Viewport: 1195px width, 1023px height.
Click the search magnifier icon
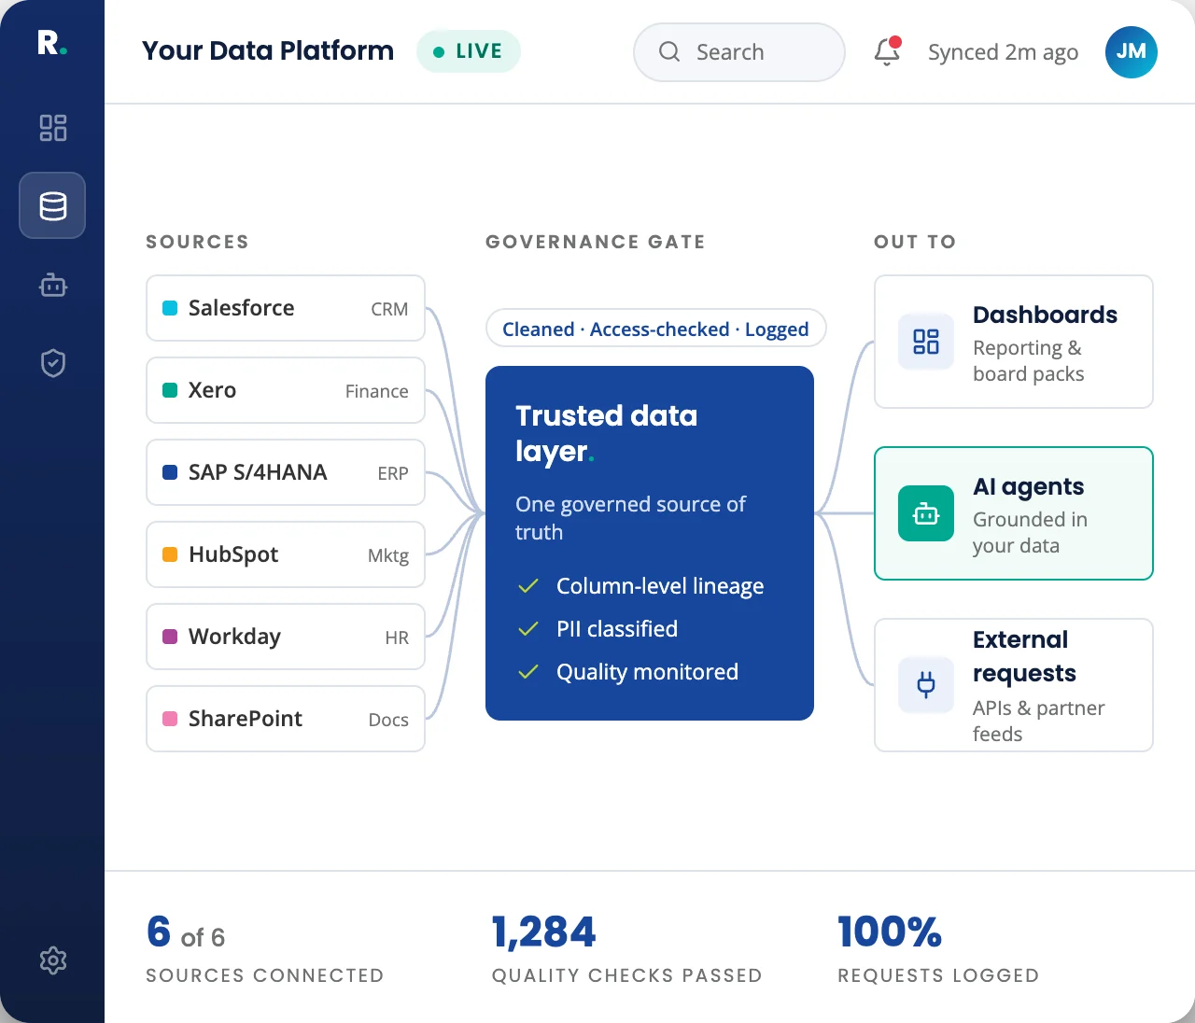point(669,51)
